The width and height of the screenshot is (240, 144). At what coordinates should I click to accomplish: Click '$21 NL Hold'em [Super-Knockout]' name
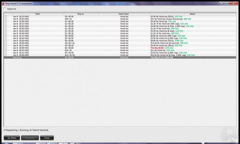coord(167,19)
